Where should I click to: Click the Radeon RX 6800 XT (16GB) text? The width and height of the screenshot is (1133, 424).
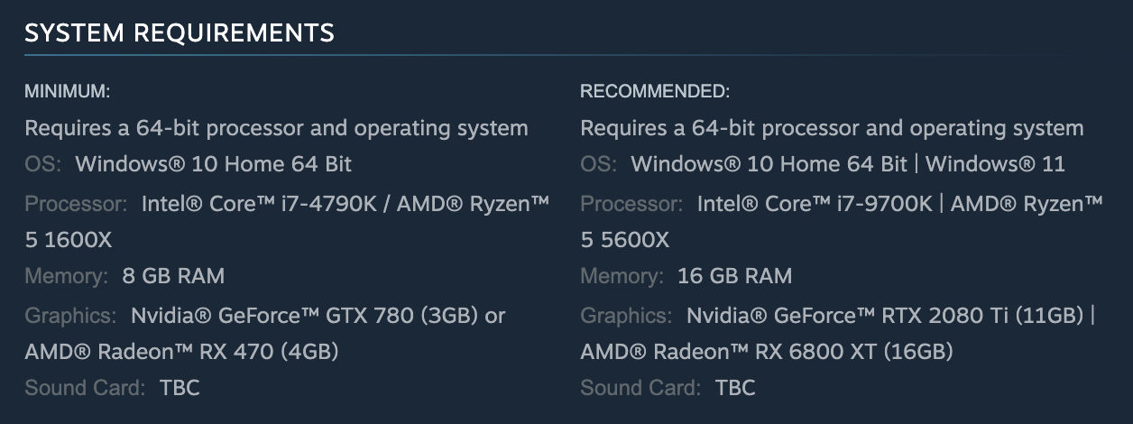766,350
